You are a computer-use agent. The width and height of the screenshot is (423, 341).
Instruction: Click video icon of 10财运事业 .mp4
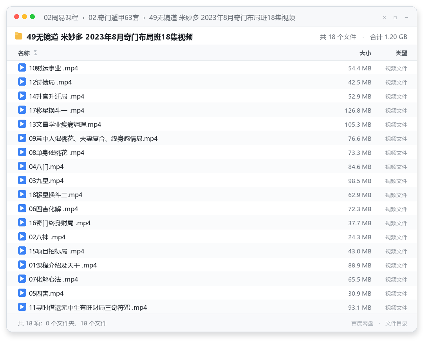click(22, 68)
